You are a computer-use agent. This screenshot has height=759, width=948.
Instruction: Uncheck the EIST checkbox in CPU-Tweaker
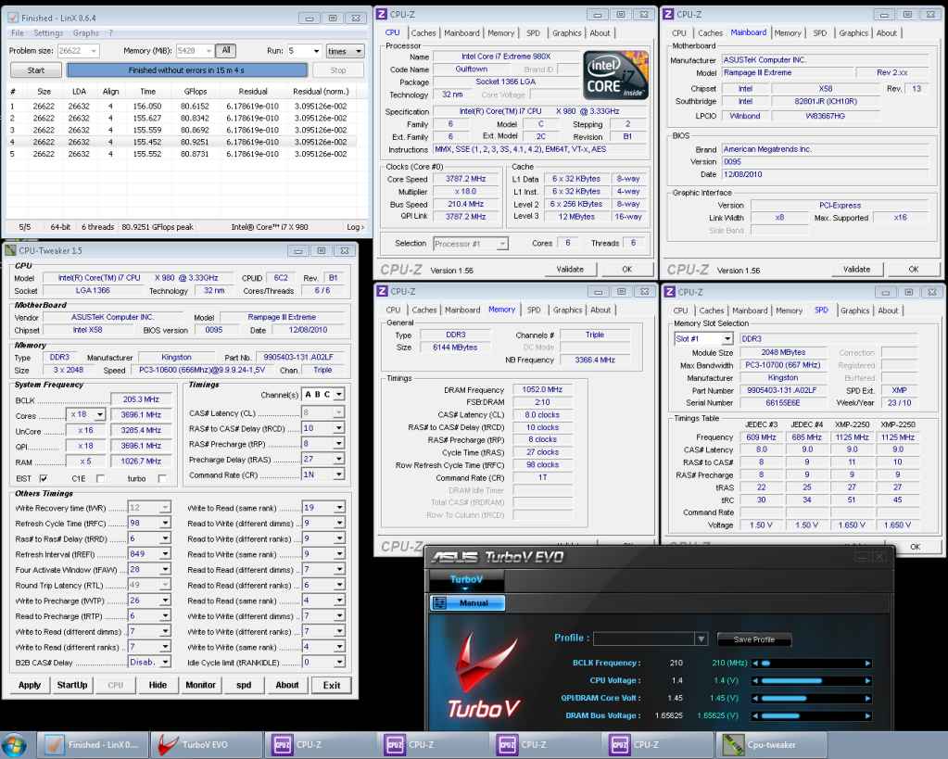click(44, 478)
